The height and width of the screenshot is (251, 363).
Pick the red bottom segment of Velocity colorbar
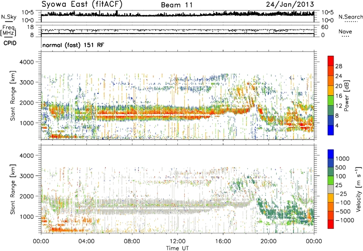click(x=331, y=224)
